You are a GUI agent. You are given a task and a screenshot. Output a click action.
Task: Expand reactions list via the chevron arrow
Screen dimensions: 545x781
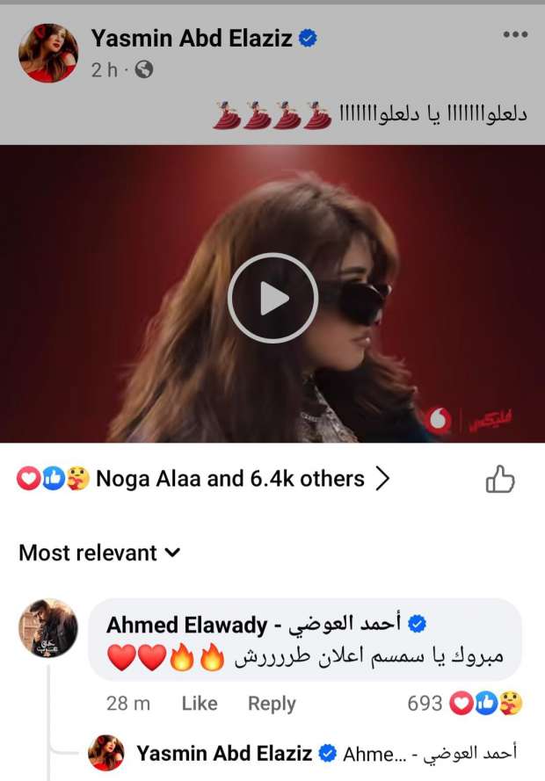(x=382, y=479)
